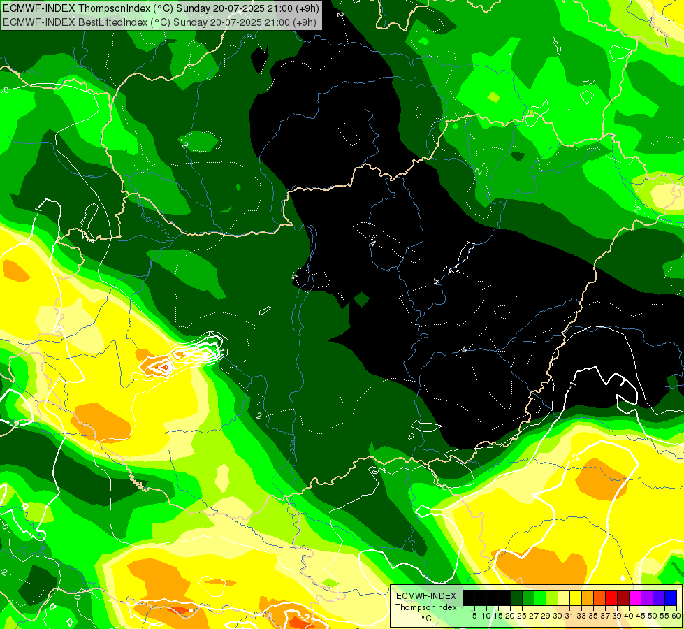Image resolution: width=684 pixels, height=629 pixels.
Task: Click the legend scale value 20
Action: 510,616
